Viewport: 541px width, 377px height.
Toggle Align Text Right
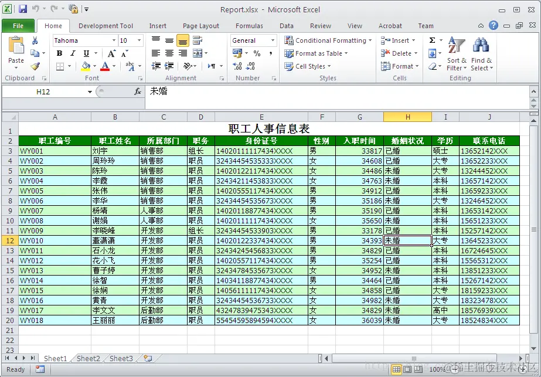pos(182,53)
